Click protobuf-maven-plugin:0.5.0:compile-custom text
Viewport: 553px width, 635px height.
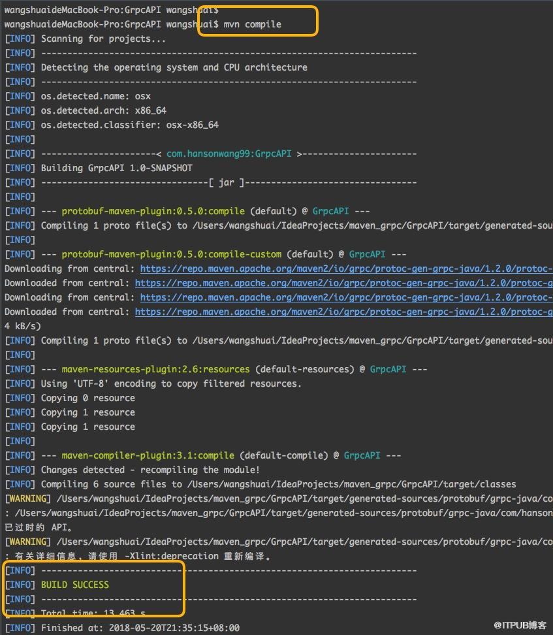coord(171,254)
